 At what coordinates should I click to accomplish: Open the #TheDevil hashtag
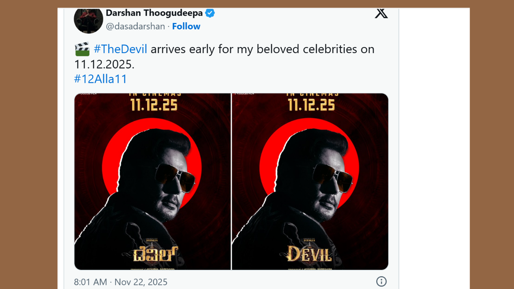120,49
